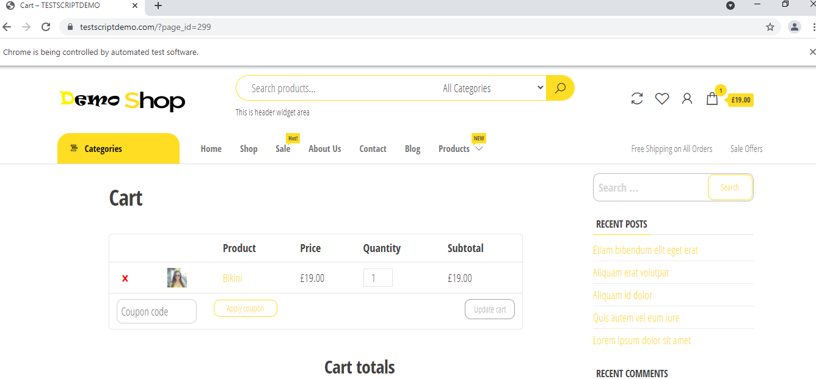Open the Blog menu item
816x379 pixels.
[412, 149]
